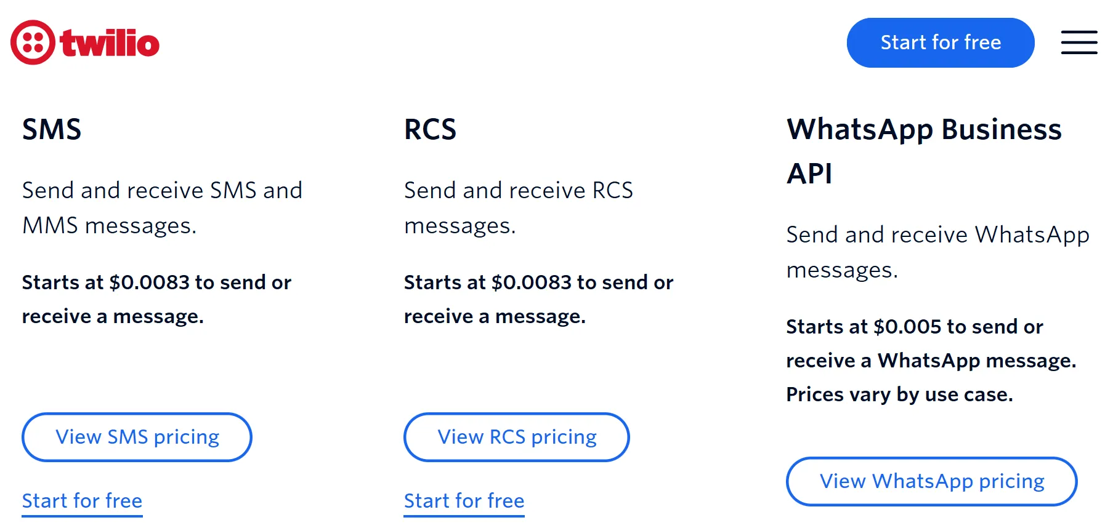Click the SMS and MMS messages description
Image resolution: width=1113 pixels, height=528 pixels.
click(162, 208)
